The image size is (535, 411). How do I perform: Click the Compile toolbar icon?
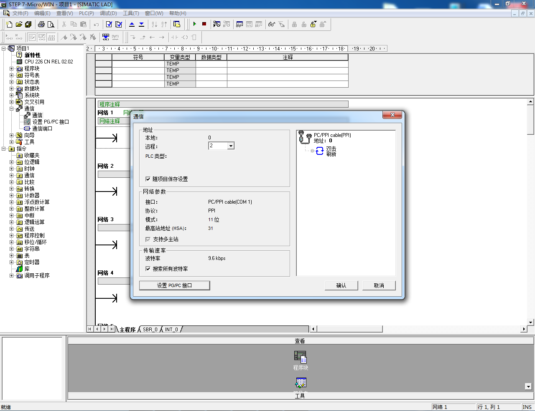109,24
